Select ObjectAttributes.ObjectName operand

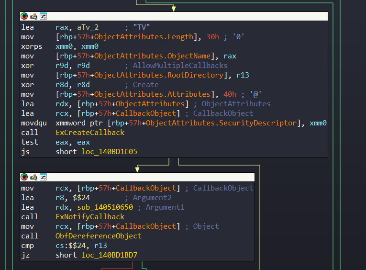point(153,56)
